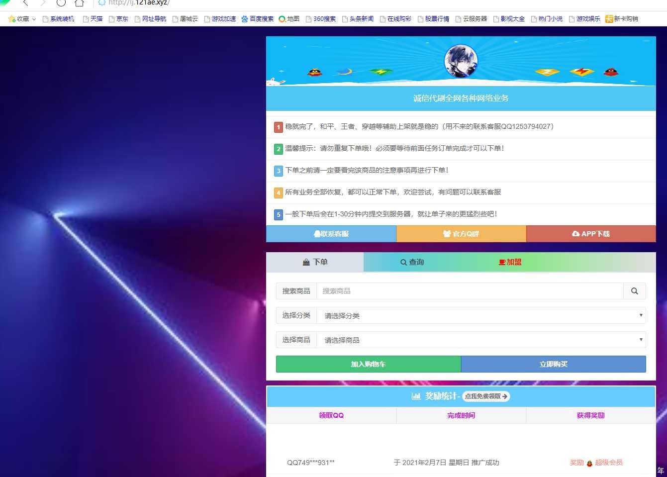The height and width of the screenshot is (477, 667).
Task: Click the 完成时间 column header
Action: pos(461,415)
